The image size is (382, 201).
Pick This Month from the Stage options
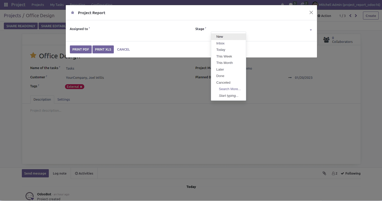[x=228, y=63]
